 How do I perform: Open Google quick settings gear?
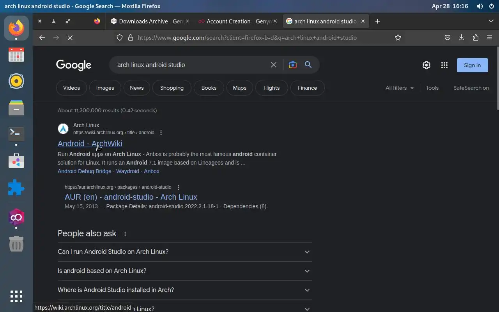point(426,65)
